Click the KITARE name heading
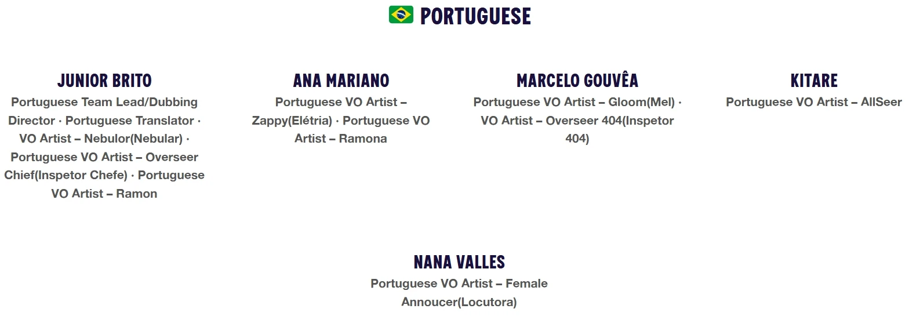 814,81
